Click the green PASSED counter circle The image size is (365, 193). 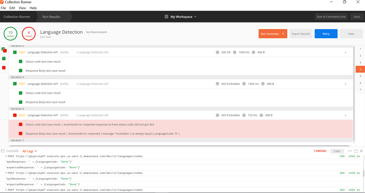coord(10,33)
